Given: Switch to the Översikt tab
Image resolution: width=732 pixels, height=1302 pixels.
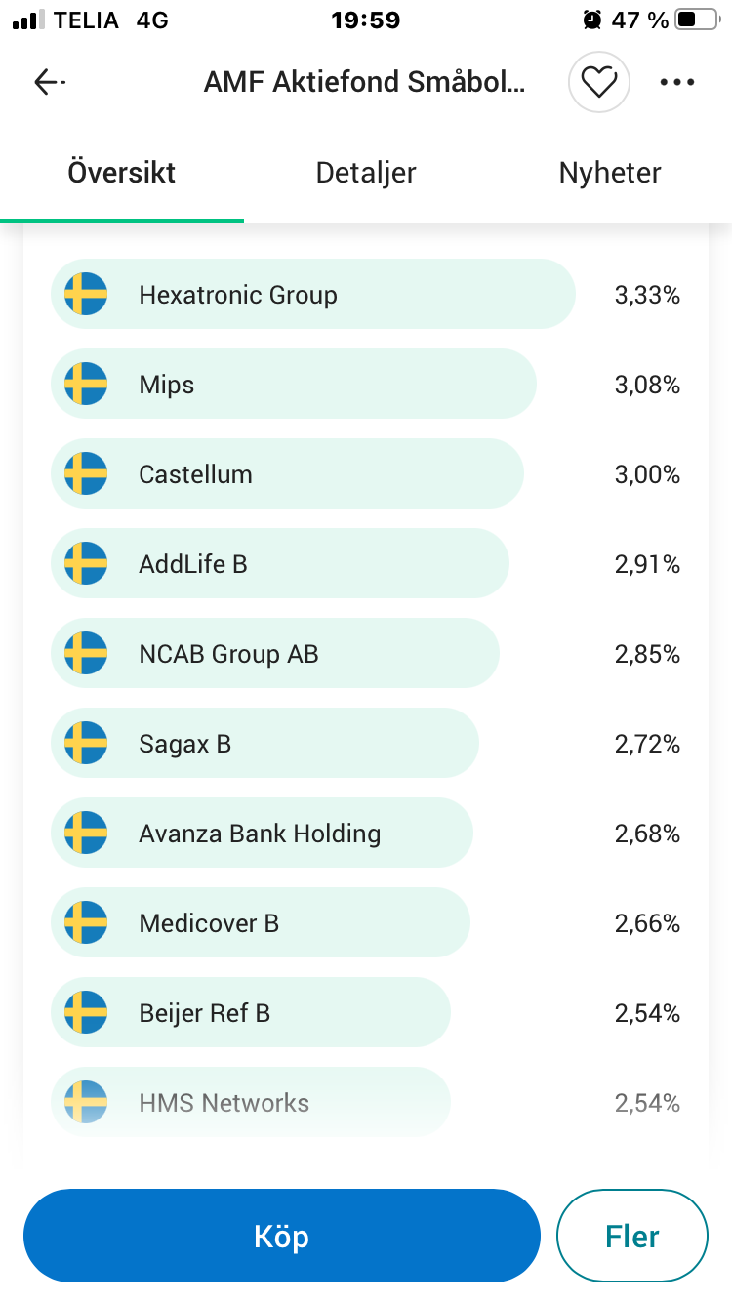Looking at the screenshot, I should click(x=122, y=174).
